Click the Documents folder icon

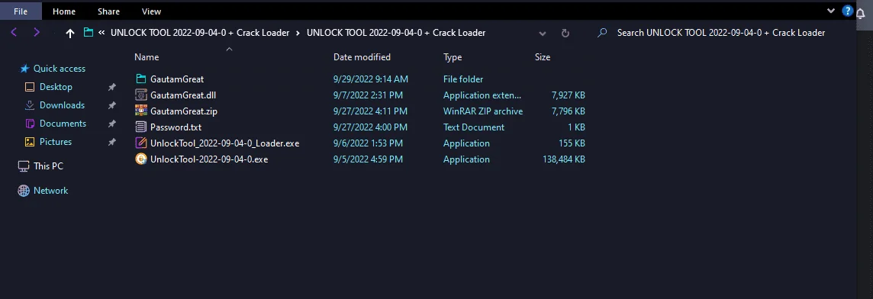click(30, 124)
